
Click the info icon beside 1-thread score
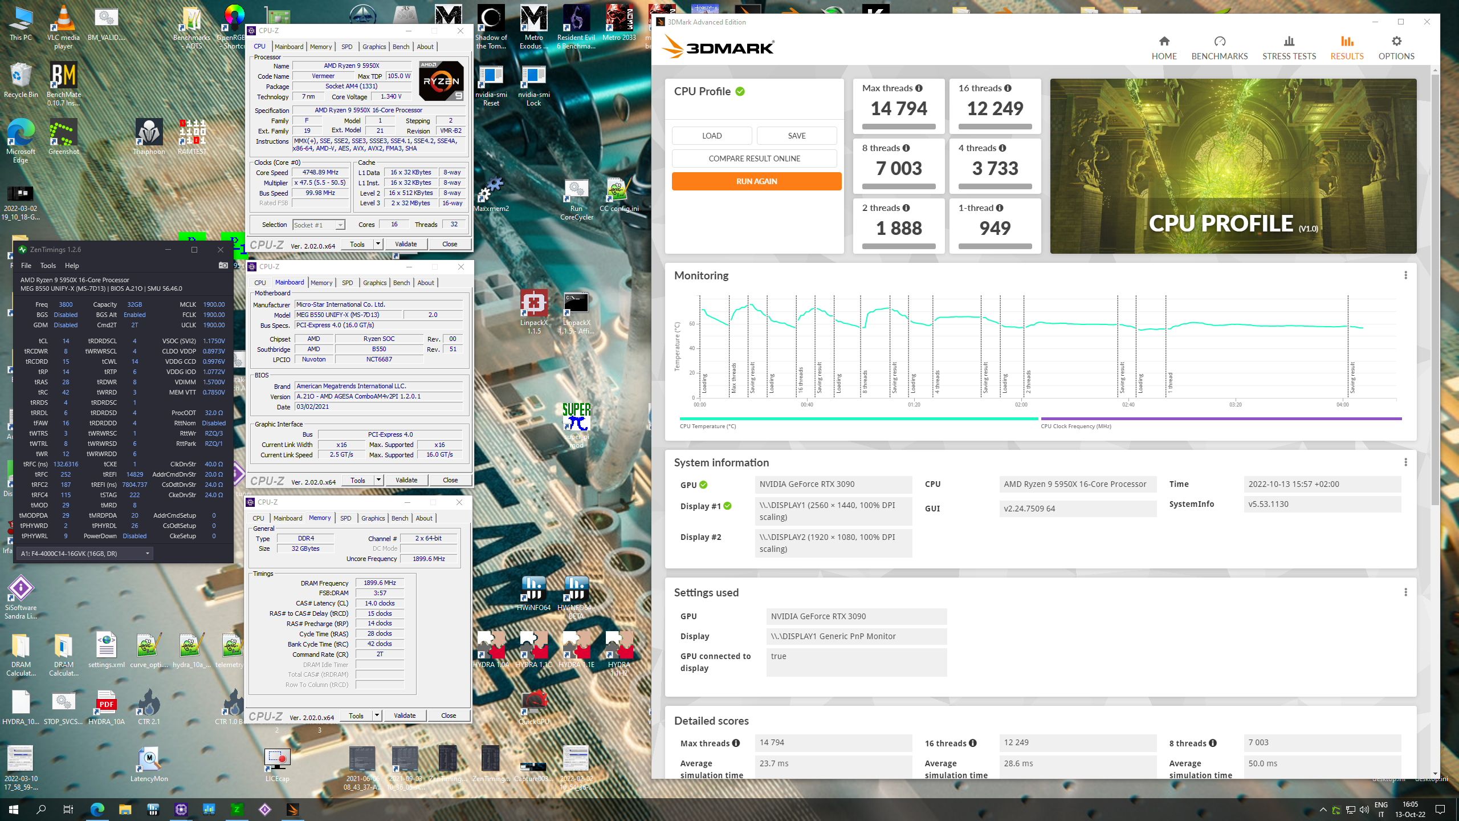tap(1000, 208)
